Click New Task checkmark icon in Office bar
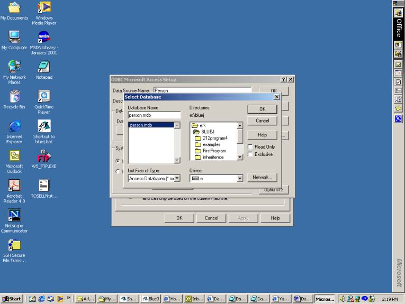Image resolution: width=405 pixels, height=304 pixels. pos(398,82)
